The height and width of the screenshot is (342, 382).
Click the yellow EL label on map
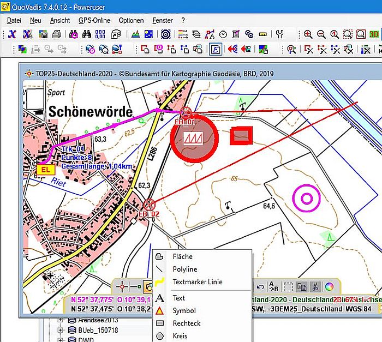[46, 170]
